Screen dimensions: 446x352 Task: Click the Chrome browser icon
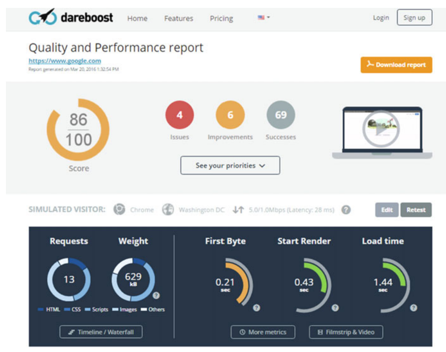119,210
